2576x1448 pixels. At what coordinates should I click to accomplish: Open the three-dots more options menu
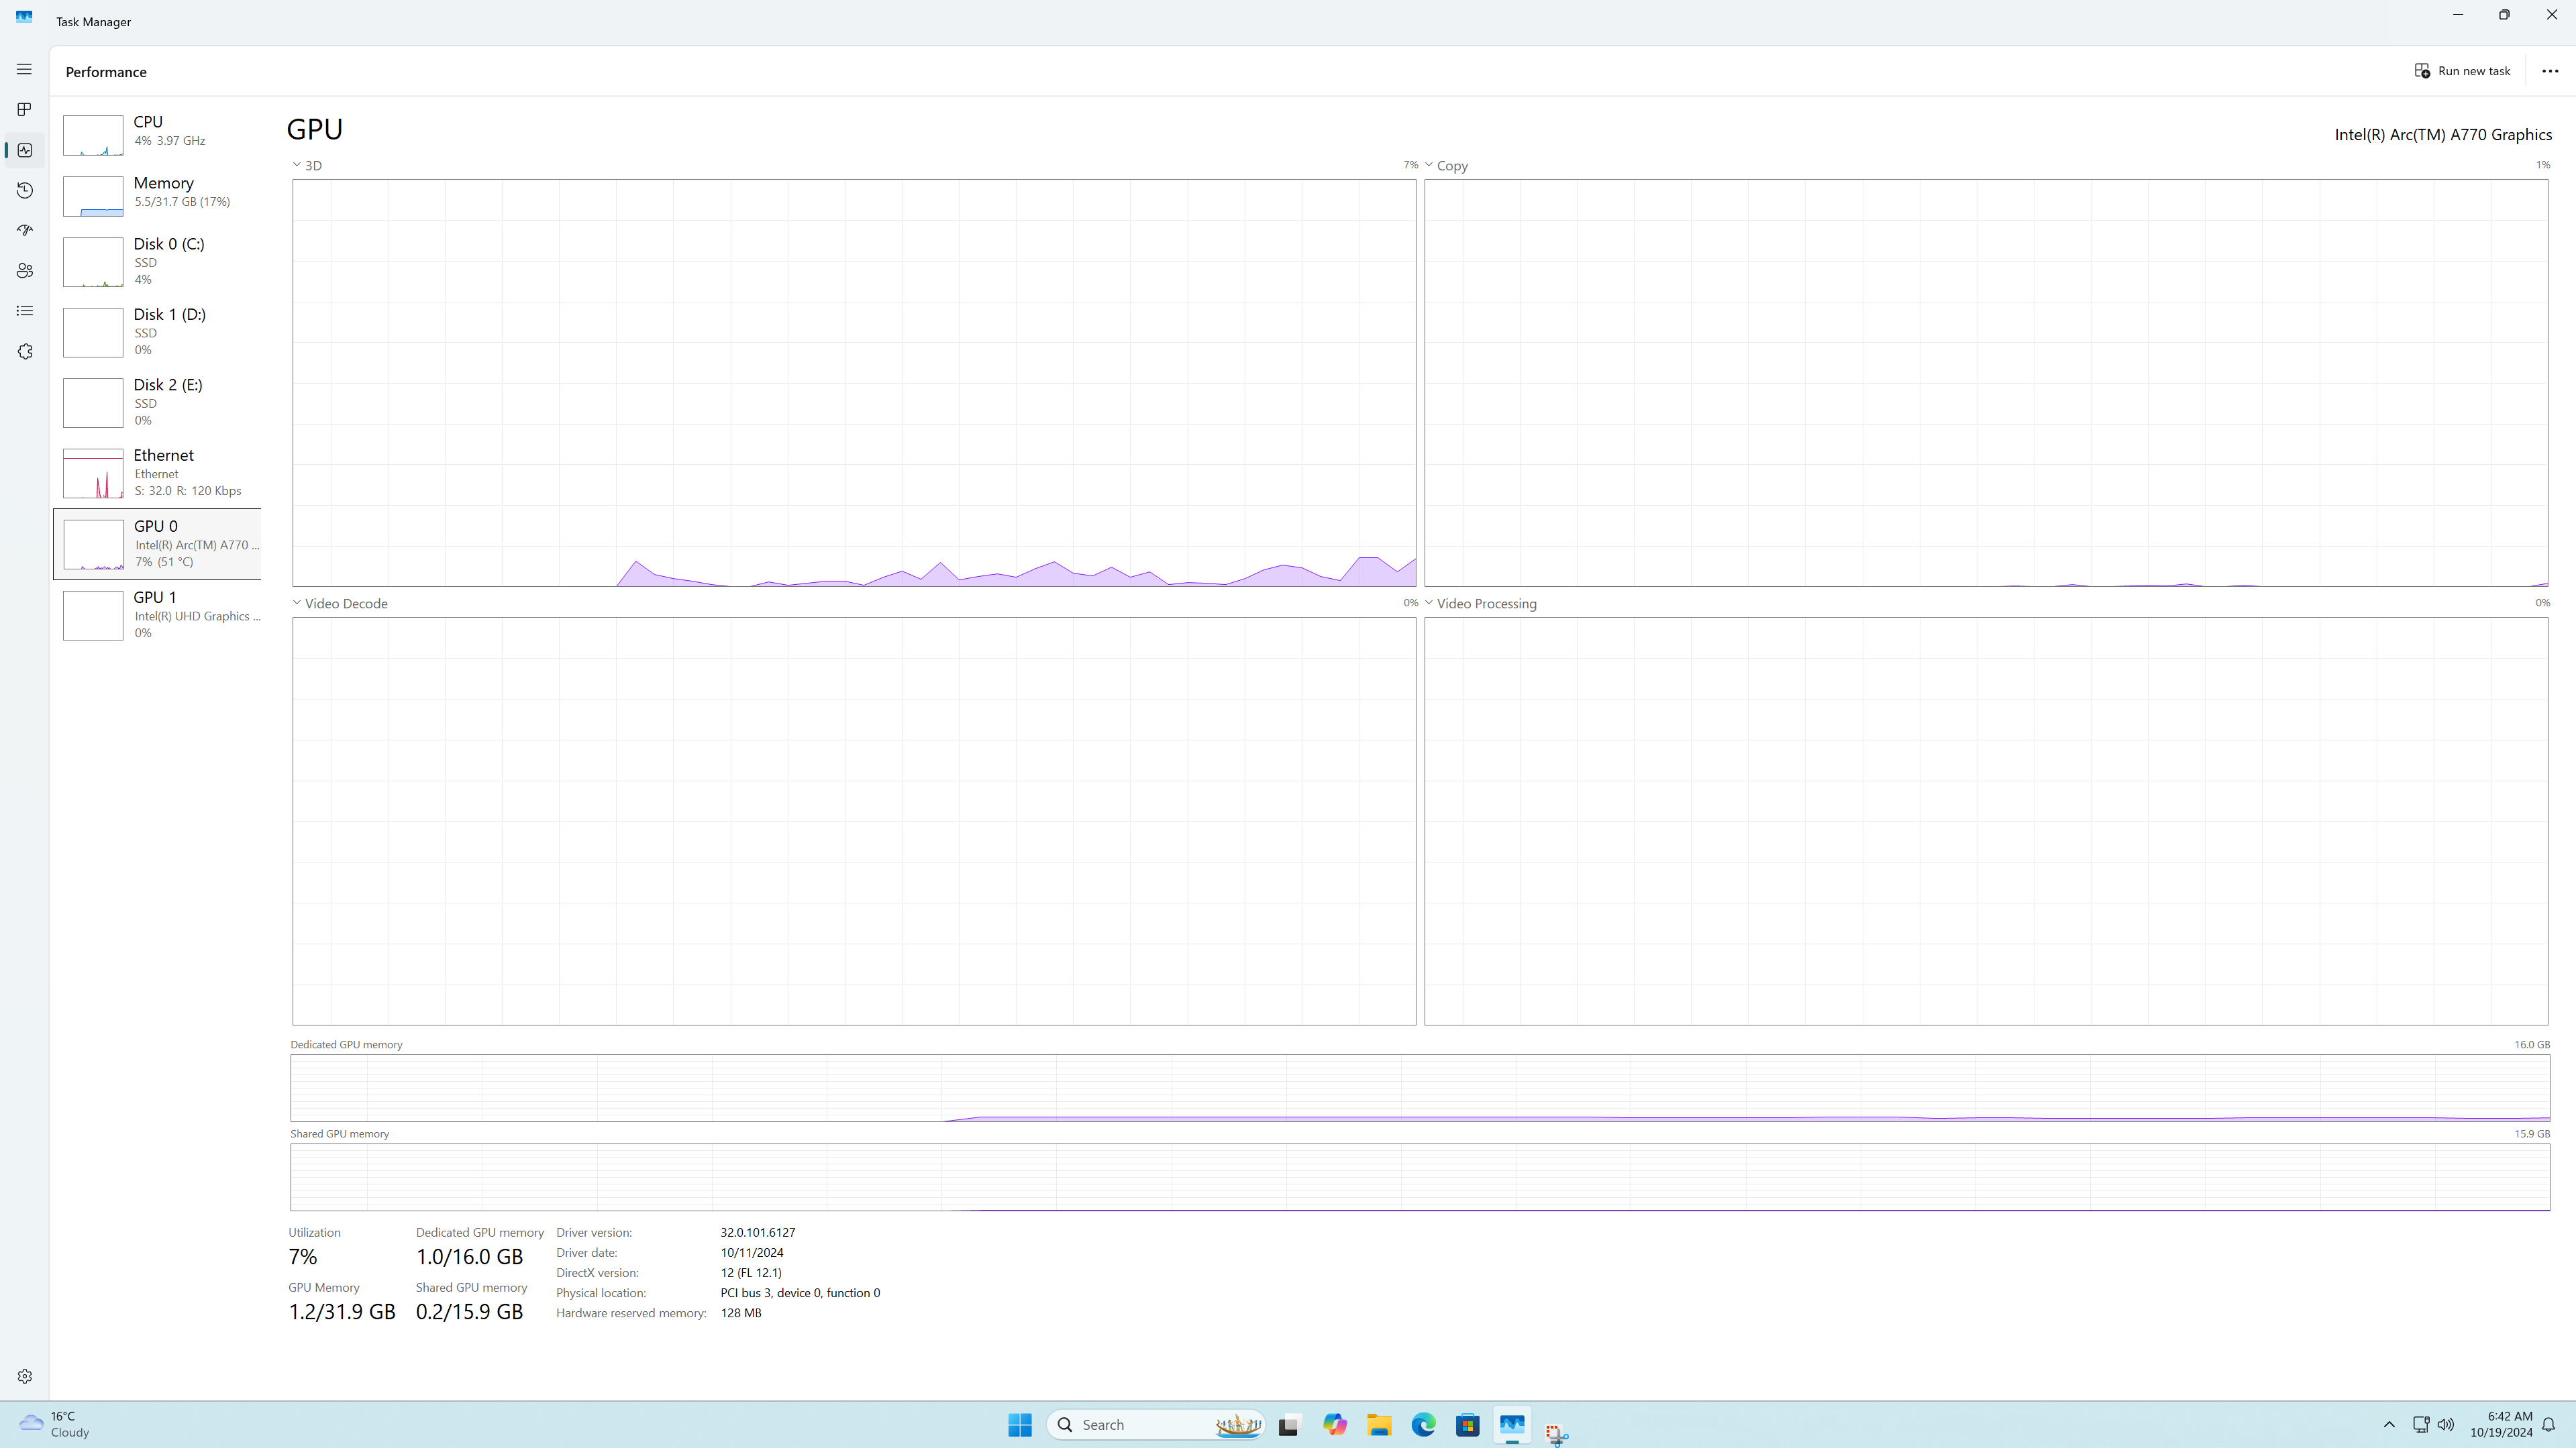point(2549,71)
